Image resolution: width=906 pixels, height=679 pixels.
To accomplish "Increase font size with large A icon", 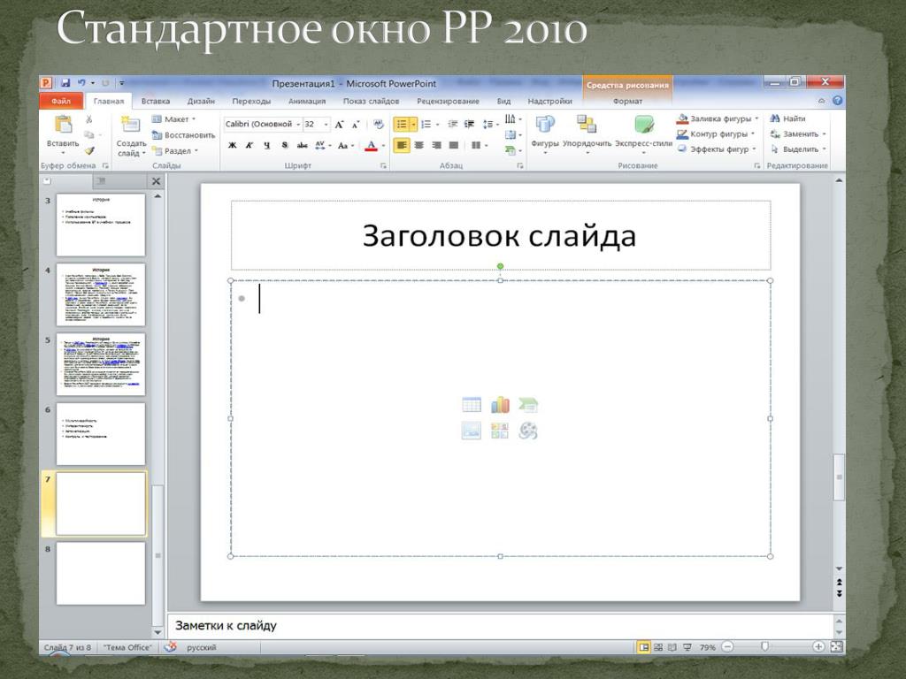I will [340, 124].
